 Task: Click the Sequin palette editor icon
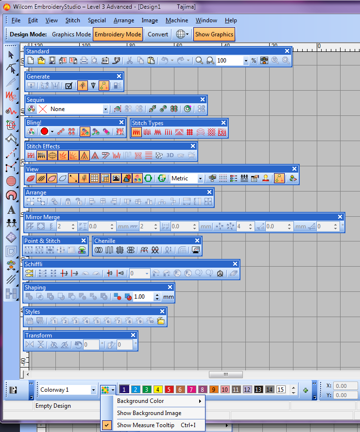[31, 109]
